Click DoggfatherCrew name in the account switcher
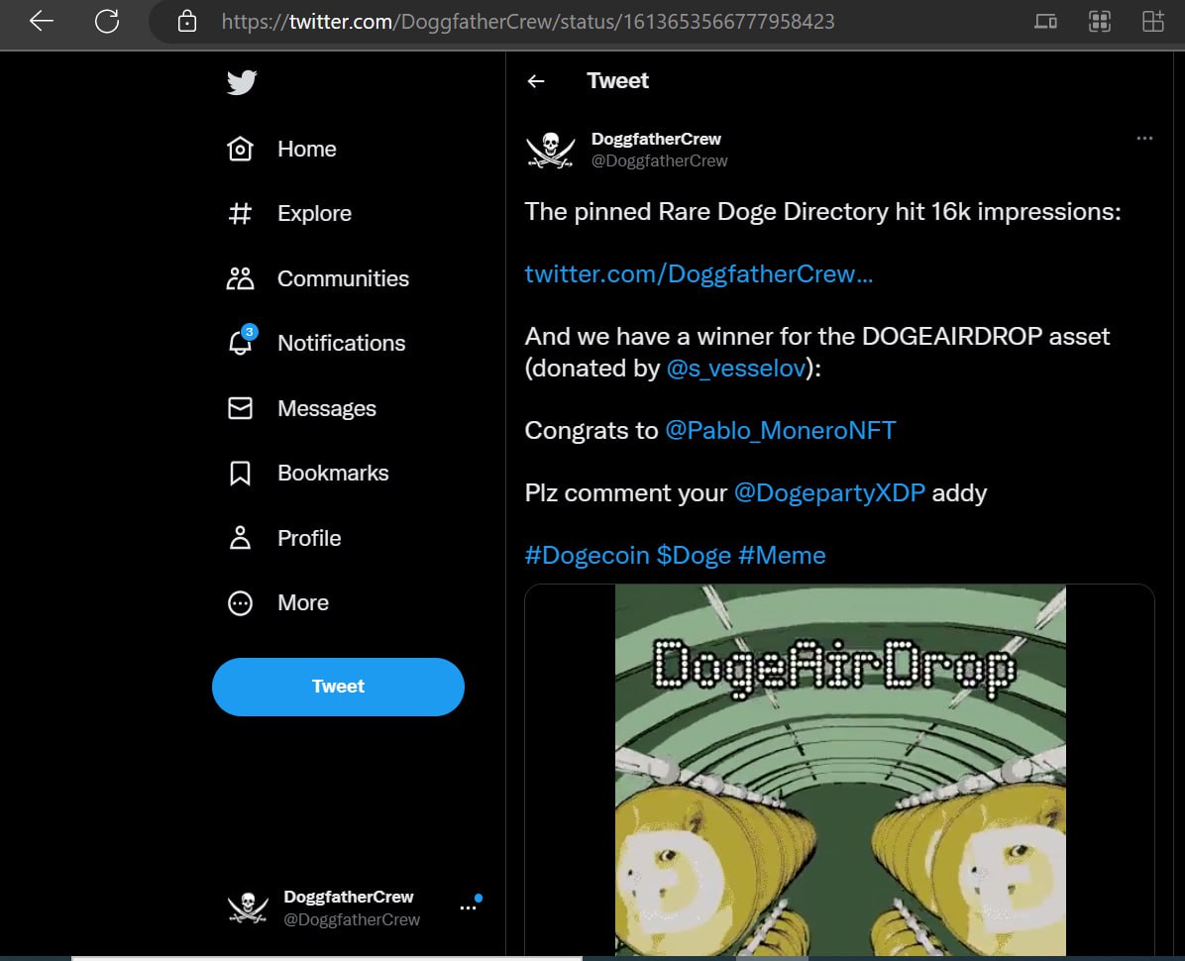Screen dimensions: 1185x961 (349, 897)
